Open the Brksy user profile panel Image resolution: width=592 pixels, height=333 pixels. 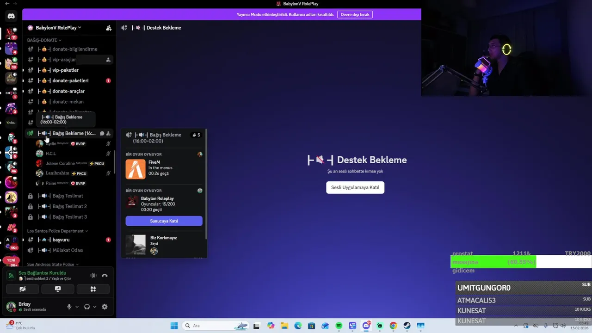tap(32, 307)
